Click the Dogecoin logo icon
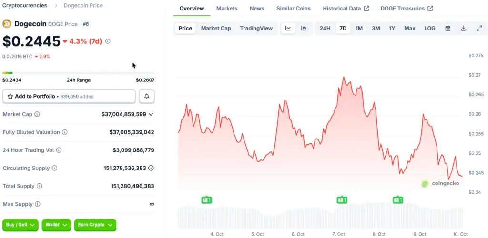 click(x=7, y=24)
